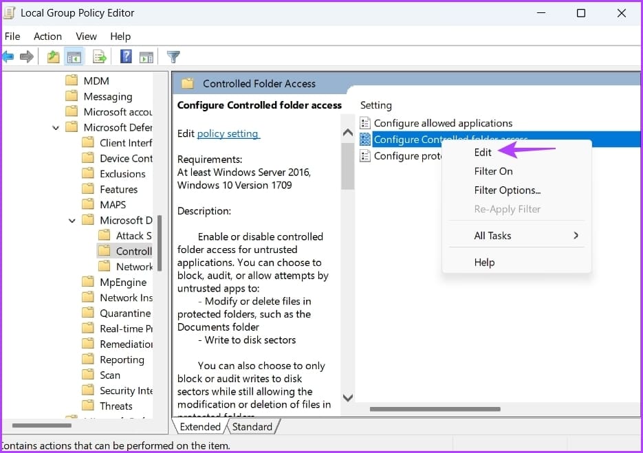
Task: Click the Configure Controlled folder access policy icon
Action: click(x=364, y=139)
